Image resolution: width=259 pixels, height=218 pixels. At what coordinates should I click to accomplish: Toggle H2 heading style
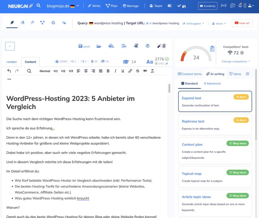point(63,71)
